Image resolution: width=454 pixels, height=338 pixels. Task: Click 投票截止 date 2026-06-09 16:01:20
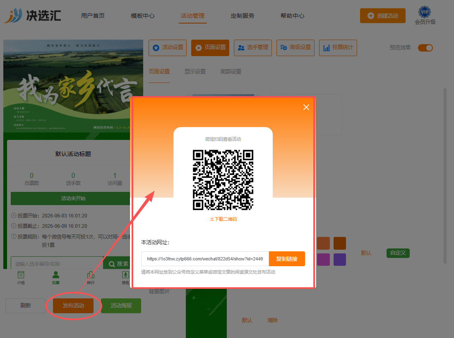pos(64,226)
